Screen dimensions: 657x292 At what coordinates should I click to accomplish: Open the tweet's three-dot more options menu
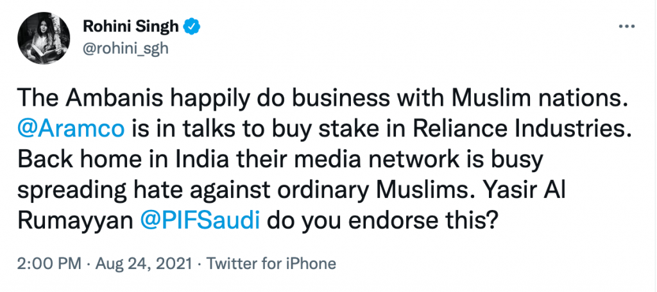point(626,27)
